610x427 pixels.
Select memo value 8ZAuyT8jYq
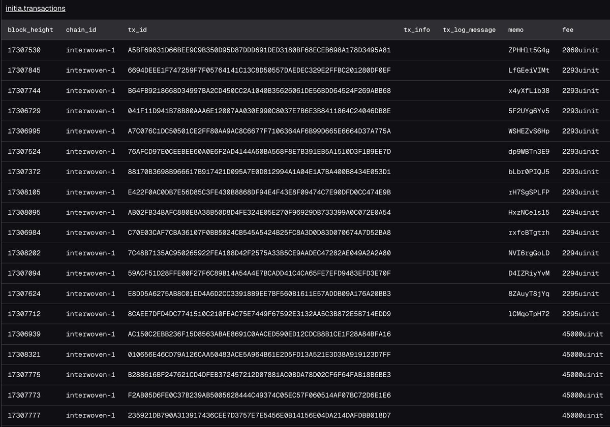coord(529,294)
